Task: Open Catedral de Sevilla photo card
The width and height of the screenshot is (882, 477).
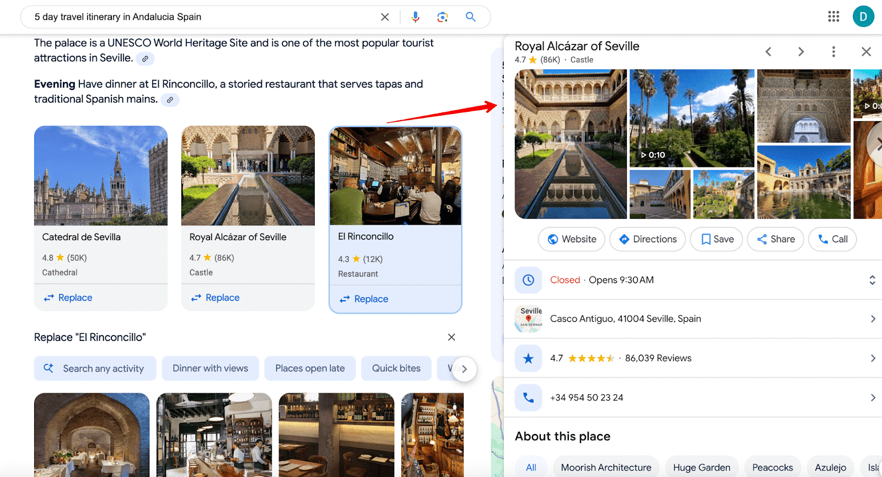Action: (101, 176)
